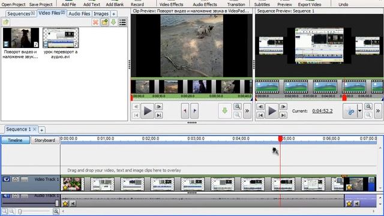Step back one frame in Clip Preview

[x=136, y=107]
